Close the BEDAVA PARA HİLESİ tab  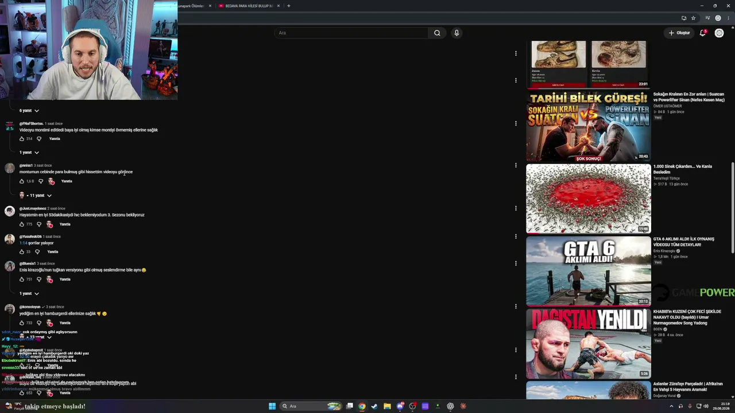278,6
